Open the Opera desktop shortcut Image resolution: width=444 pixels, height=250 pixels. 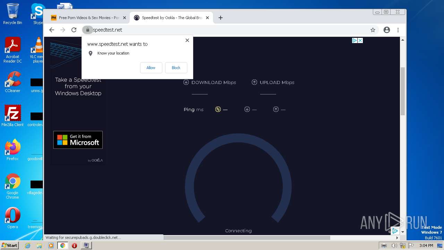(x=12, y=218)
